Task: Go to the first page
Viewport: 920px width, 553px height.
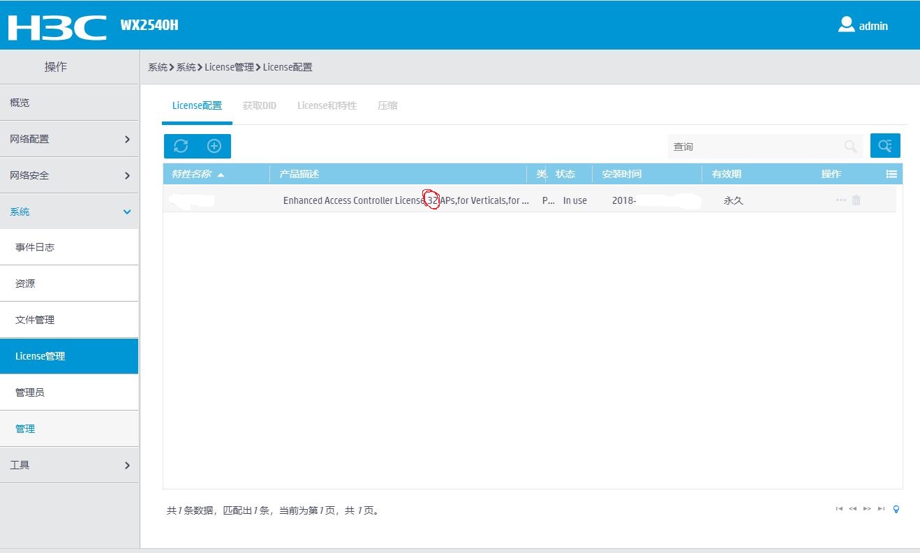Action: tap(839, 509)
